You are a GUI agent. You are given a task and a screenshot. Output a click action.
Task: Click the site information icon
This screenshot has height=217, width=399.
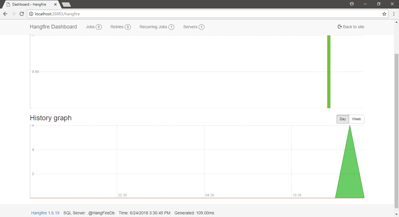31,14
